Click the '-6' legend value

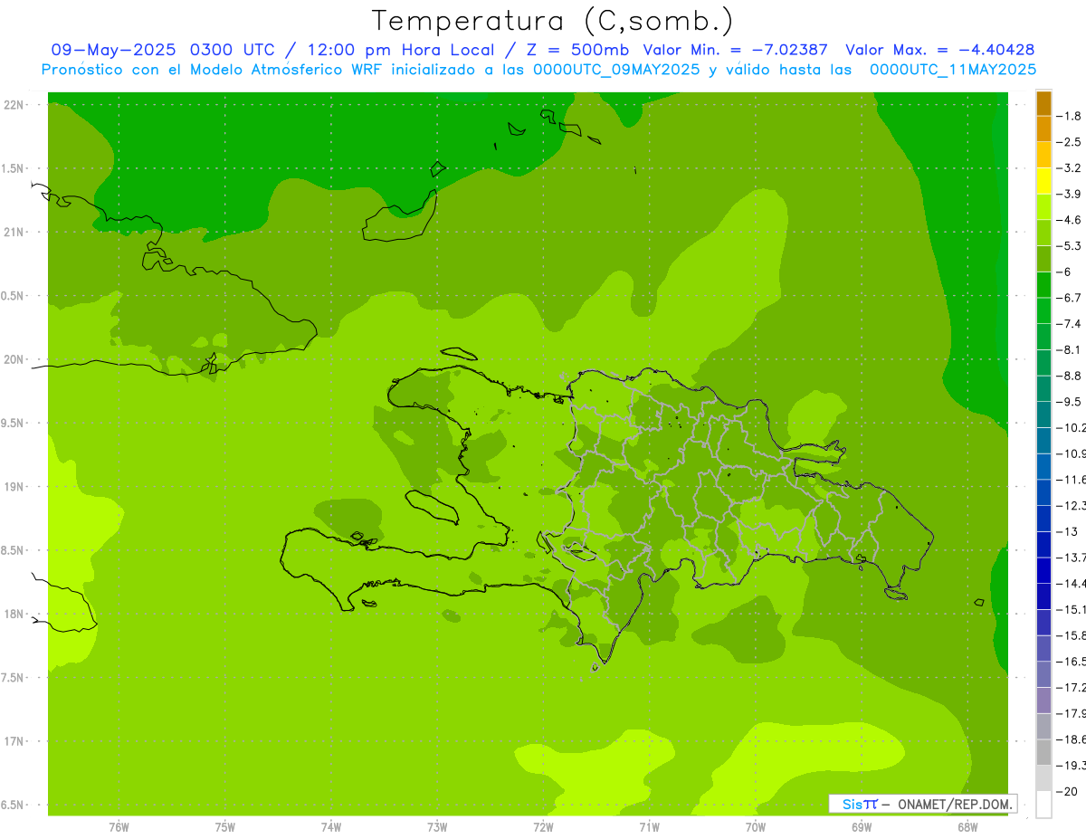coord(1063,272)
